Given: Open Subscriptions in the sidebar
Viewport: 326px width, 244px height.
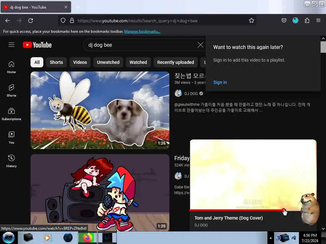Looking at the screenshot, I should pos(11,114).
